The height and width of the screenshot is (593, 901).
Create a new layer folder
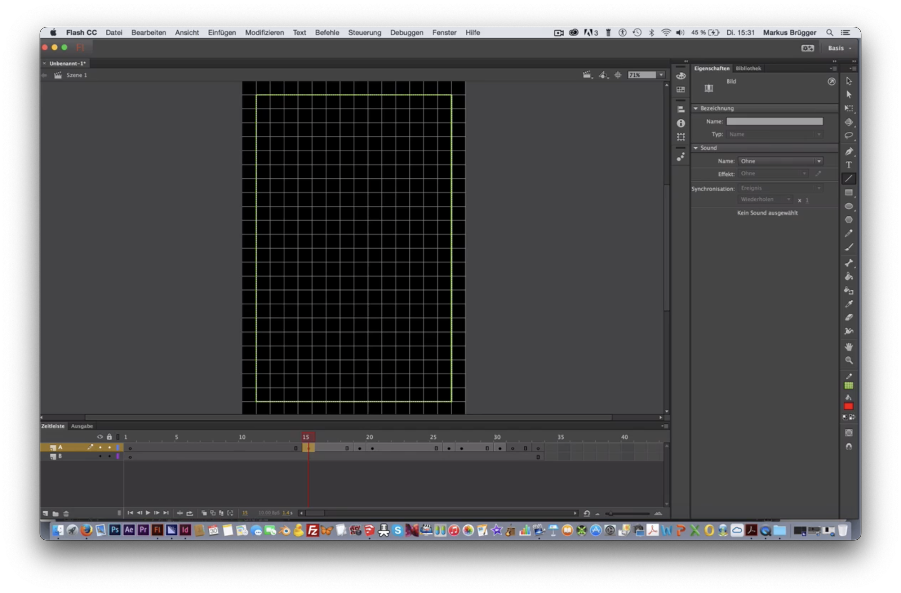(x=55, y=513)
